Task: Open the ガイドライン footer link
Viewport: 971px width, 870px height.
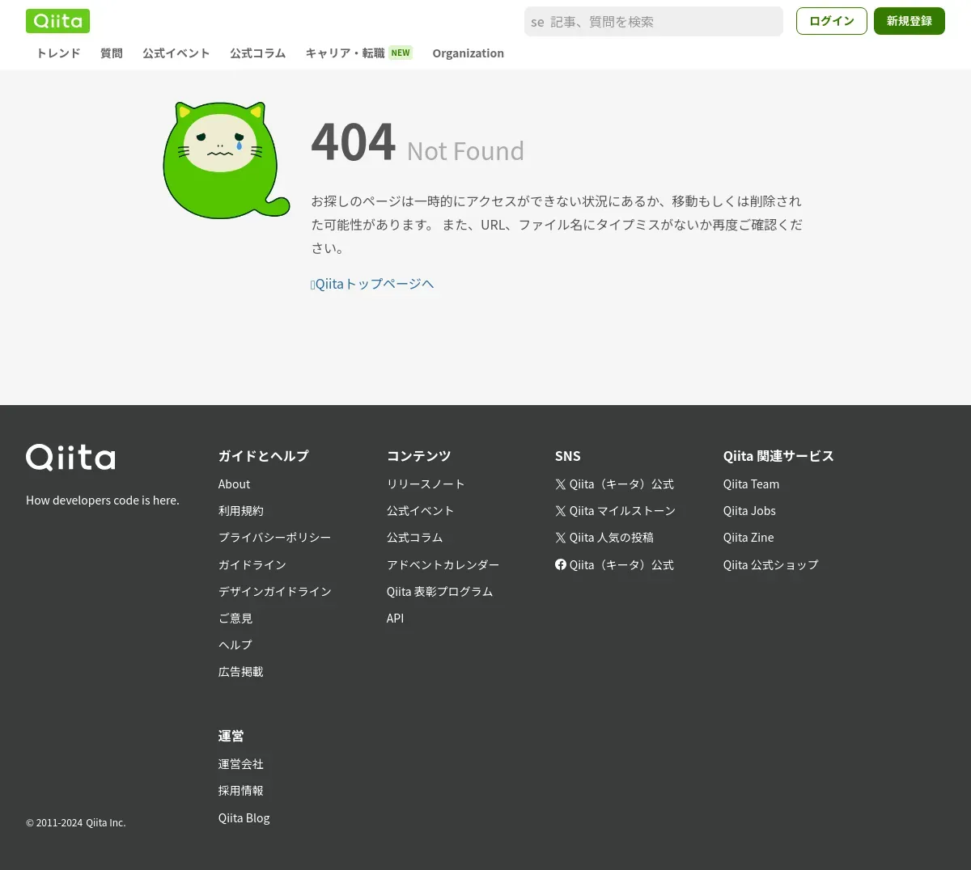Action: point(252,565)
